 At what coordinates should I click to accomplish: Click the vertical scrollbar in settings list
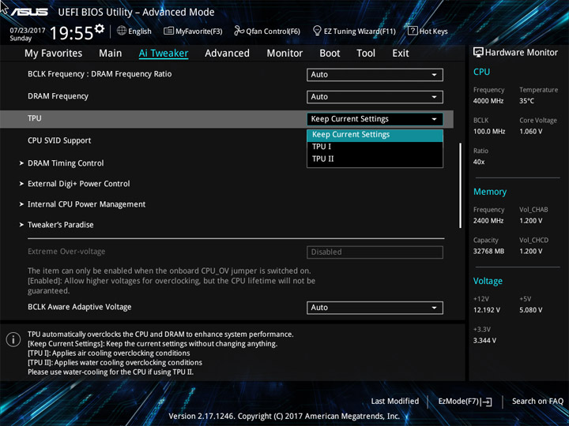point(460,185)
